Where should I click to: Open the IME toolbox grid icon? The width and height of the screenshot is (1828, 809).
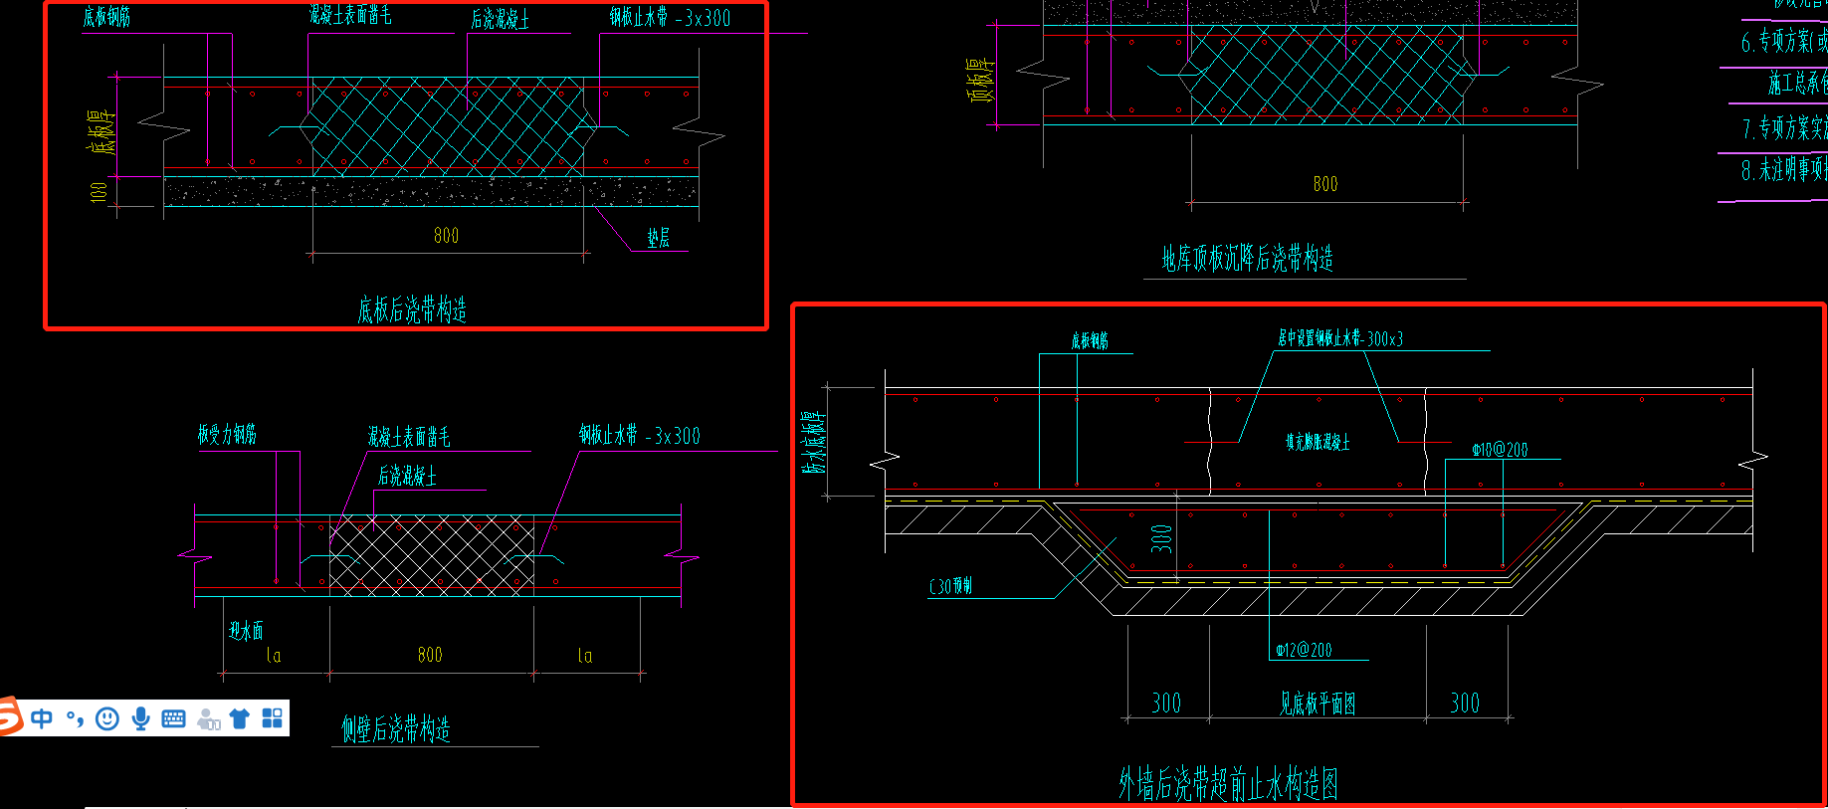click(272, 718)
